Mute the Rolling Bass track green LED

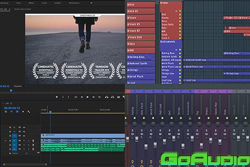pos(180,53)
